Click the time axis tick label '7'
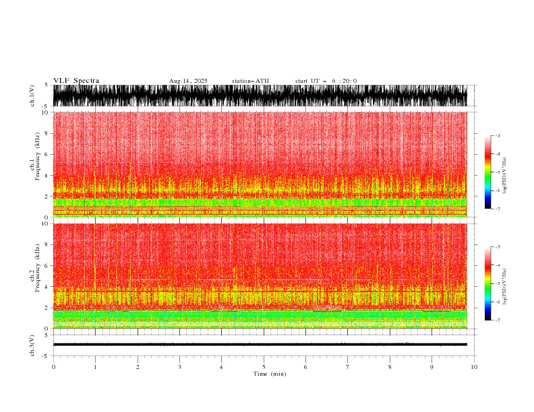Image resolution: width=534 pixels, height=412 pixels. [348, 367]
